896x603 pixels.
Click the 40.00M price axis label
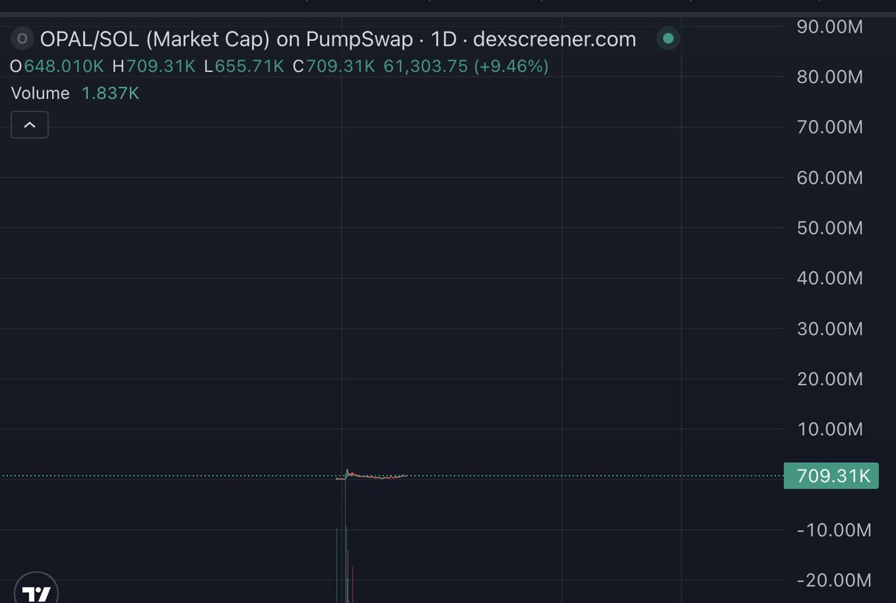click(x=830, y=278)
